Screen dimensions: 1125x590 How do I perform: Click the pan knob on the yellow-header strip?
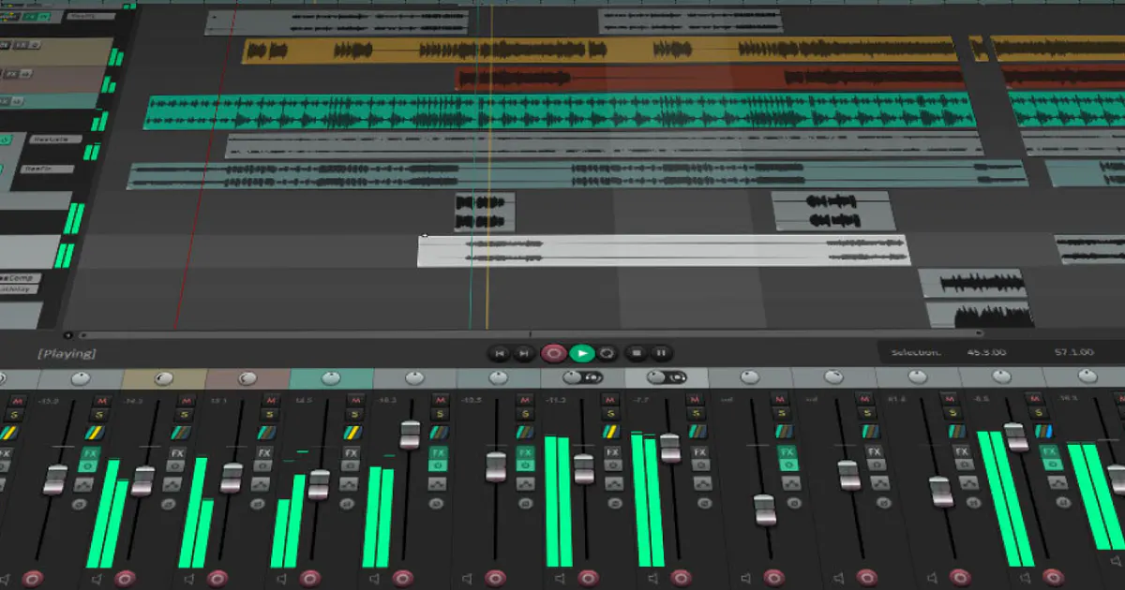click(163, 378)
